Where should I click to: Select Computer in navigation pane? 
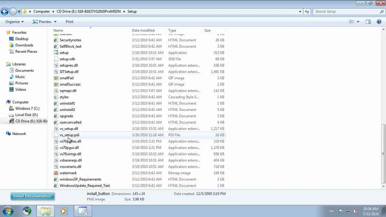21,102
